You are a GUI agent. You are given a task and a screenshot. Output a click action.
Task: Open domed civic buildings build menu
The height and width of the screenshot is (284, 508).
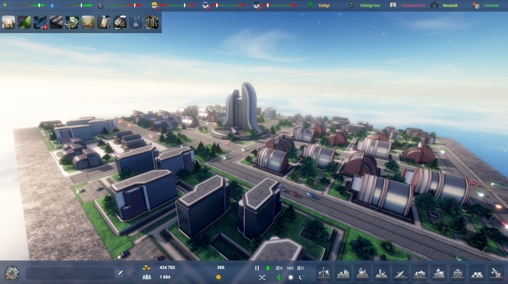(439, 273)
